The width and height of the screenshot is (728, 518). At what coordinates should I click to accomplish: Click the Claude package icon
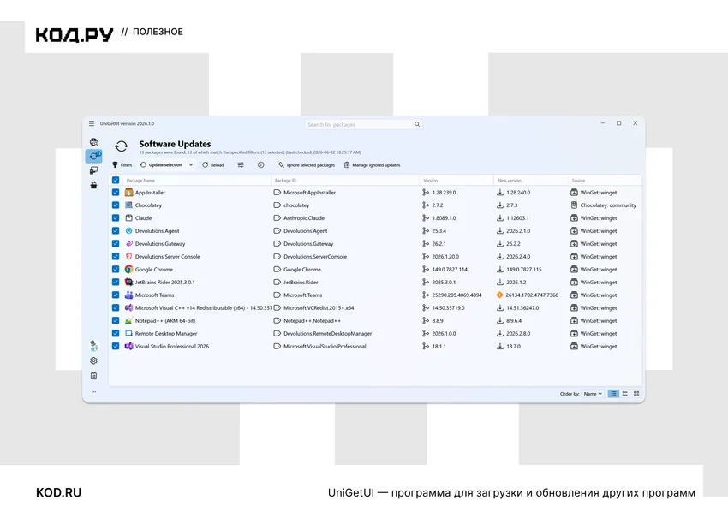pos(128,217)
